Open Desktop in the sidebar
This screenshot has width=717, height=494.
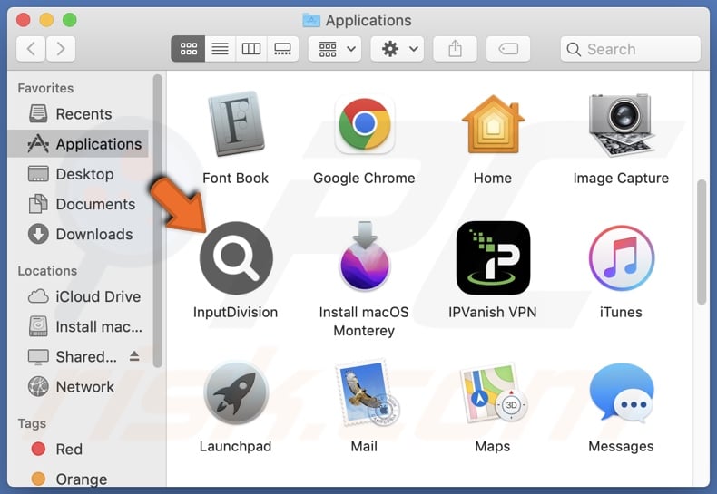pyautogui.click(x=78, y=174)
